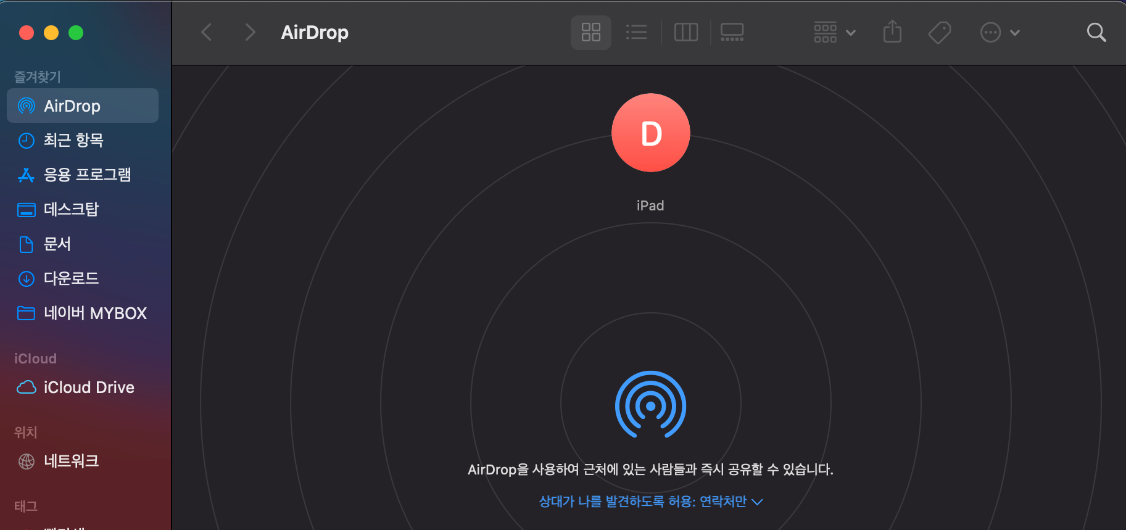Click the 태그 section header
Viewport: 1126px width, 530px height.
coord(26,506)
